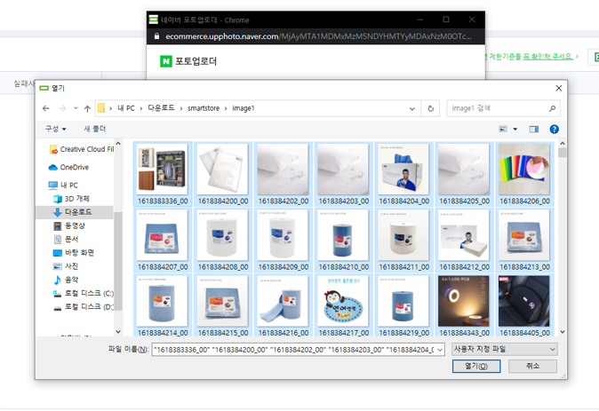Open the help icon in dialog
The width and height of the screenshot is (599, 411).
(x=554, y=129)
